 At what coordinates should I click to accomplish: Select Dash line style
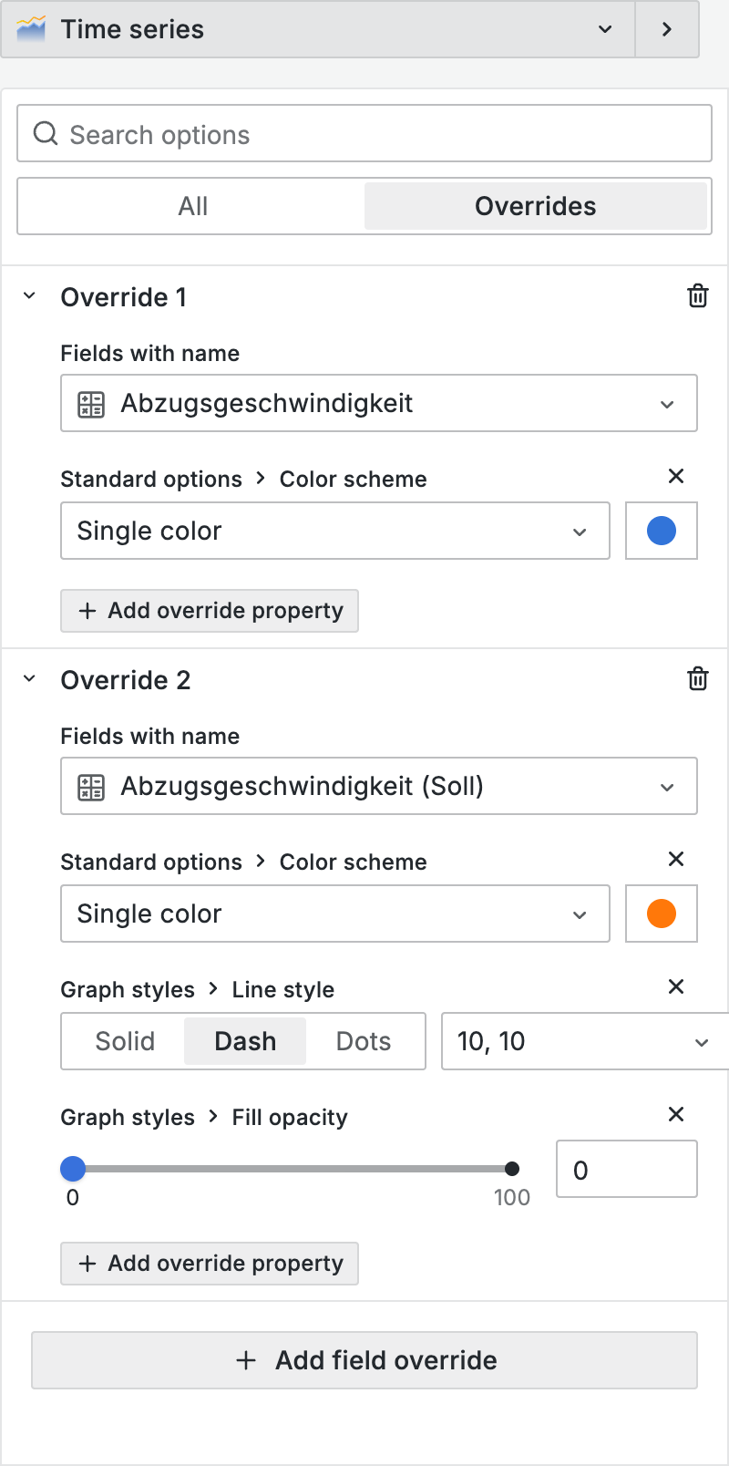coord(245,1041)
